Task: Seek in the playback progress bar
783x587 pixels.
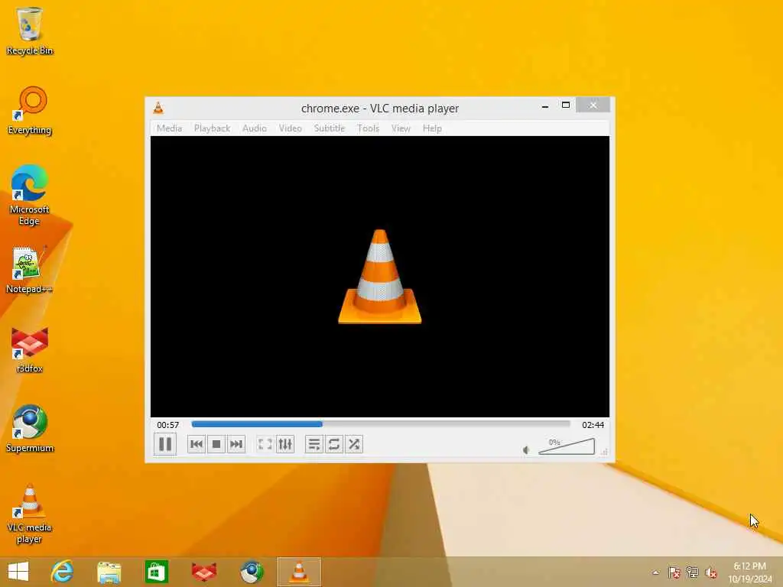Action: pos(381,424)
